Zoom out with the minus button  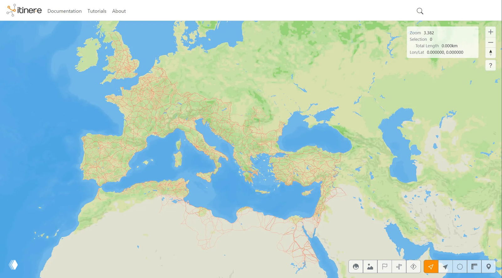pyautogui.click(x=491, y=42)
